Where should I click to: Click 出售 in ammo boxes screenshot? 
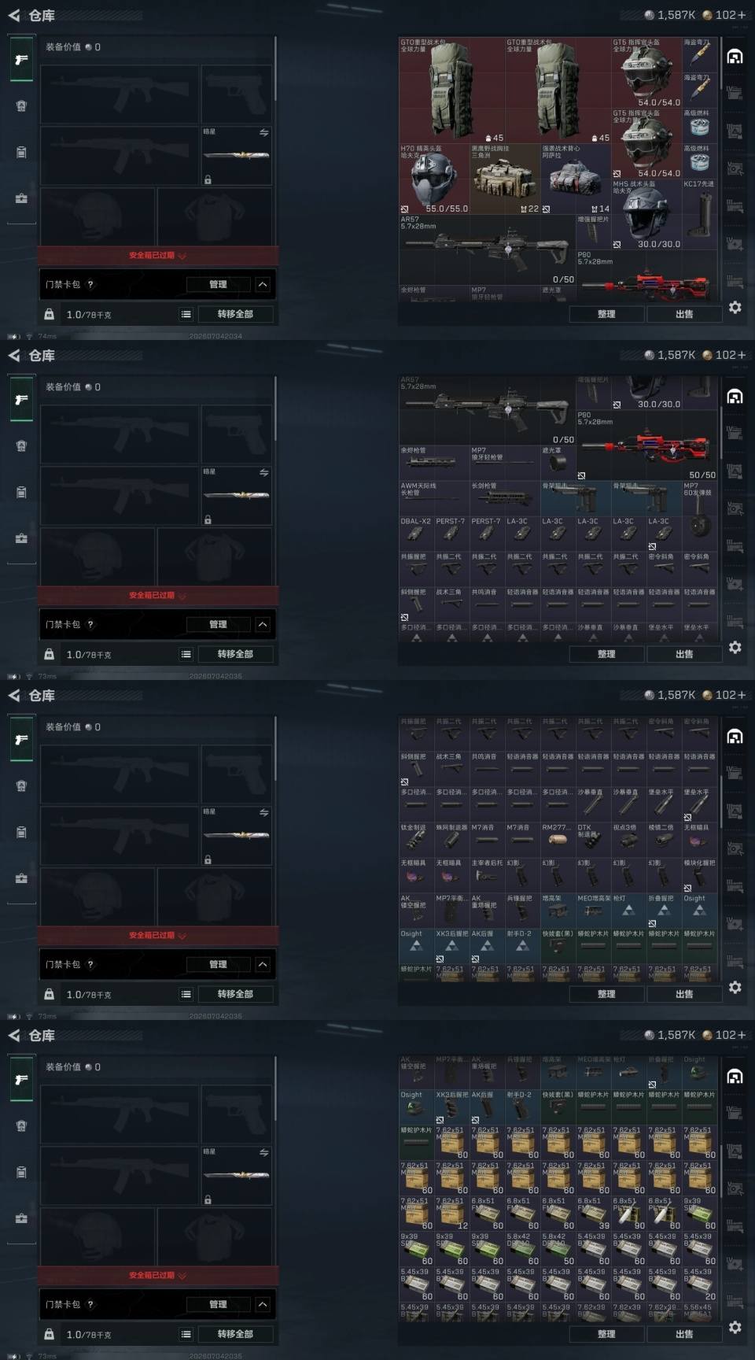[684, 1334]
